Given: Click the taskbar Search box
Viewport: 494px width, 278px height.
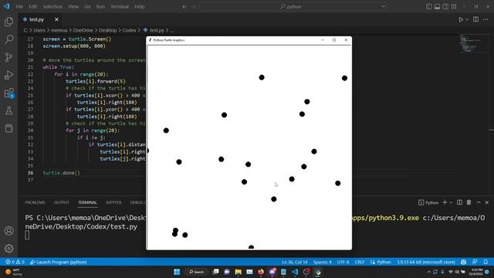Looking at the screenshot, I should (197, 272).
